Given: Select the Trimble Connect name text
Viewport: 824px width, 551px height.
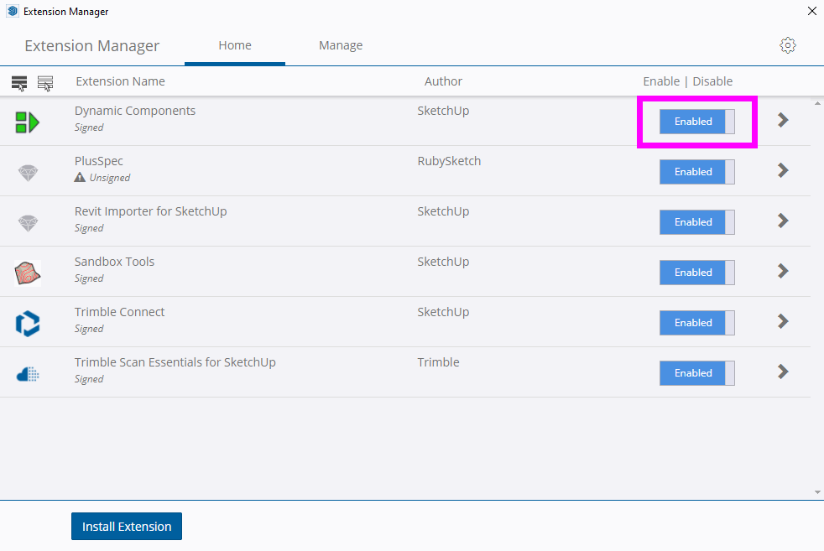Looking at the screenshot, I should [119, 312].
